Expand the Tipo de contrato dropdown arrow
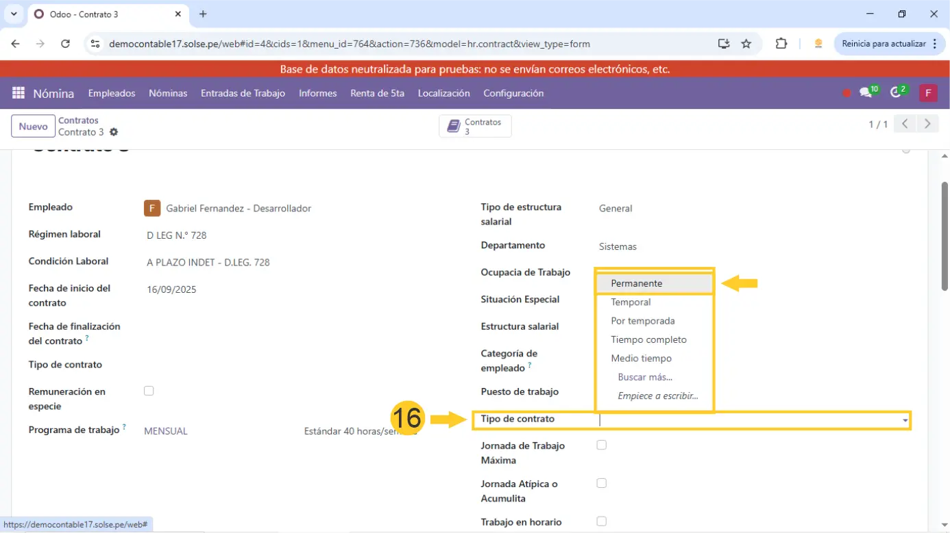 tap(905, 420)
